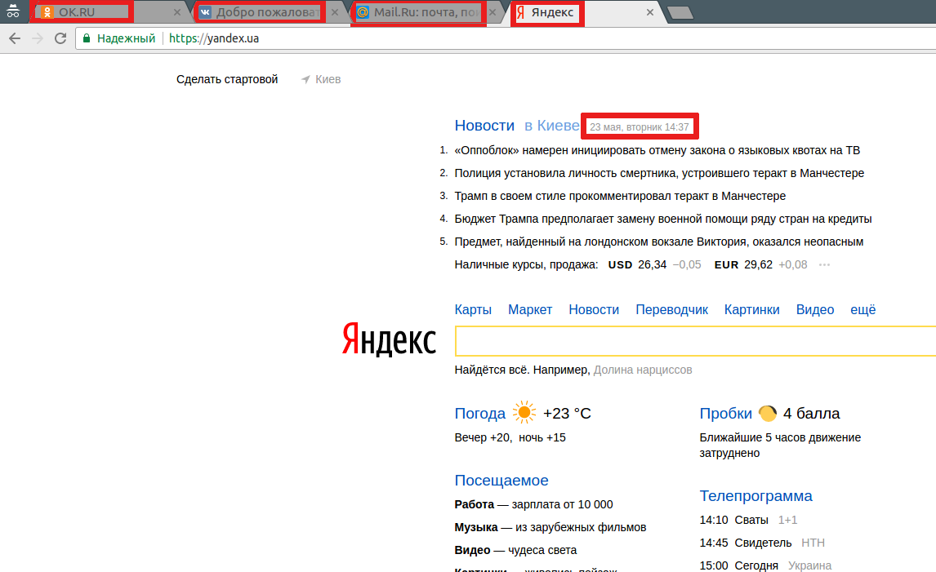Image resolution: width=936 pixels, height=572 pixels.
Task: Click Музыка — из зарубежных фильмов
Action: pyautogui.click(x=550, y=527)
